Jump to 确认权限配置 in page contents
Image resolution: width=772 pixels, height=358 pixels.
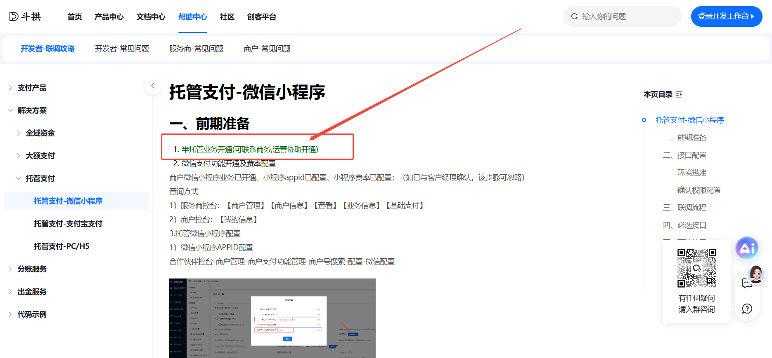pyautogui.click(x=699, y=190)
